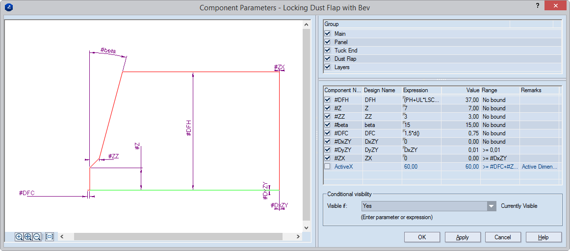Select the Layers group row
Image resolution: width=570 pixels, height=251 pixels.
pos(342,67)
